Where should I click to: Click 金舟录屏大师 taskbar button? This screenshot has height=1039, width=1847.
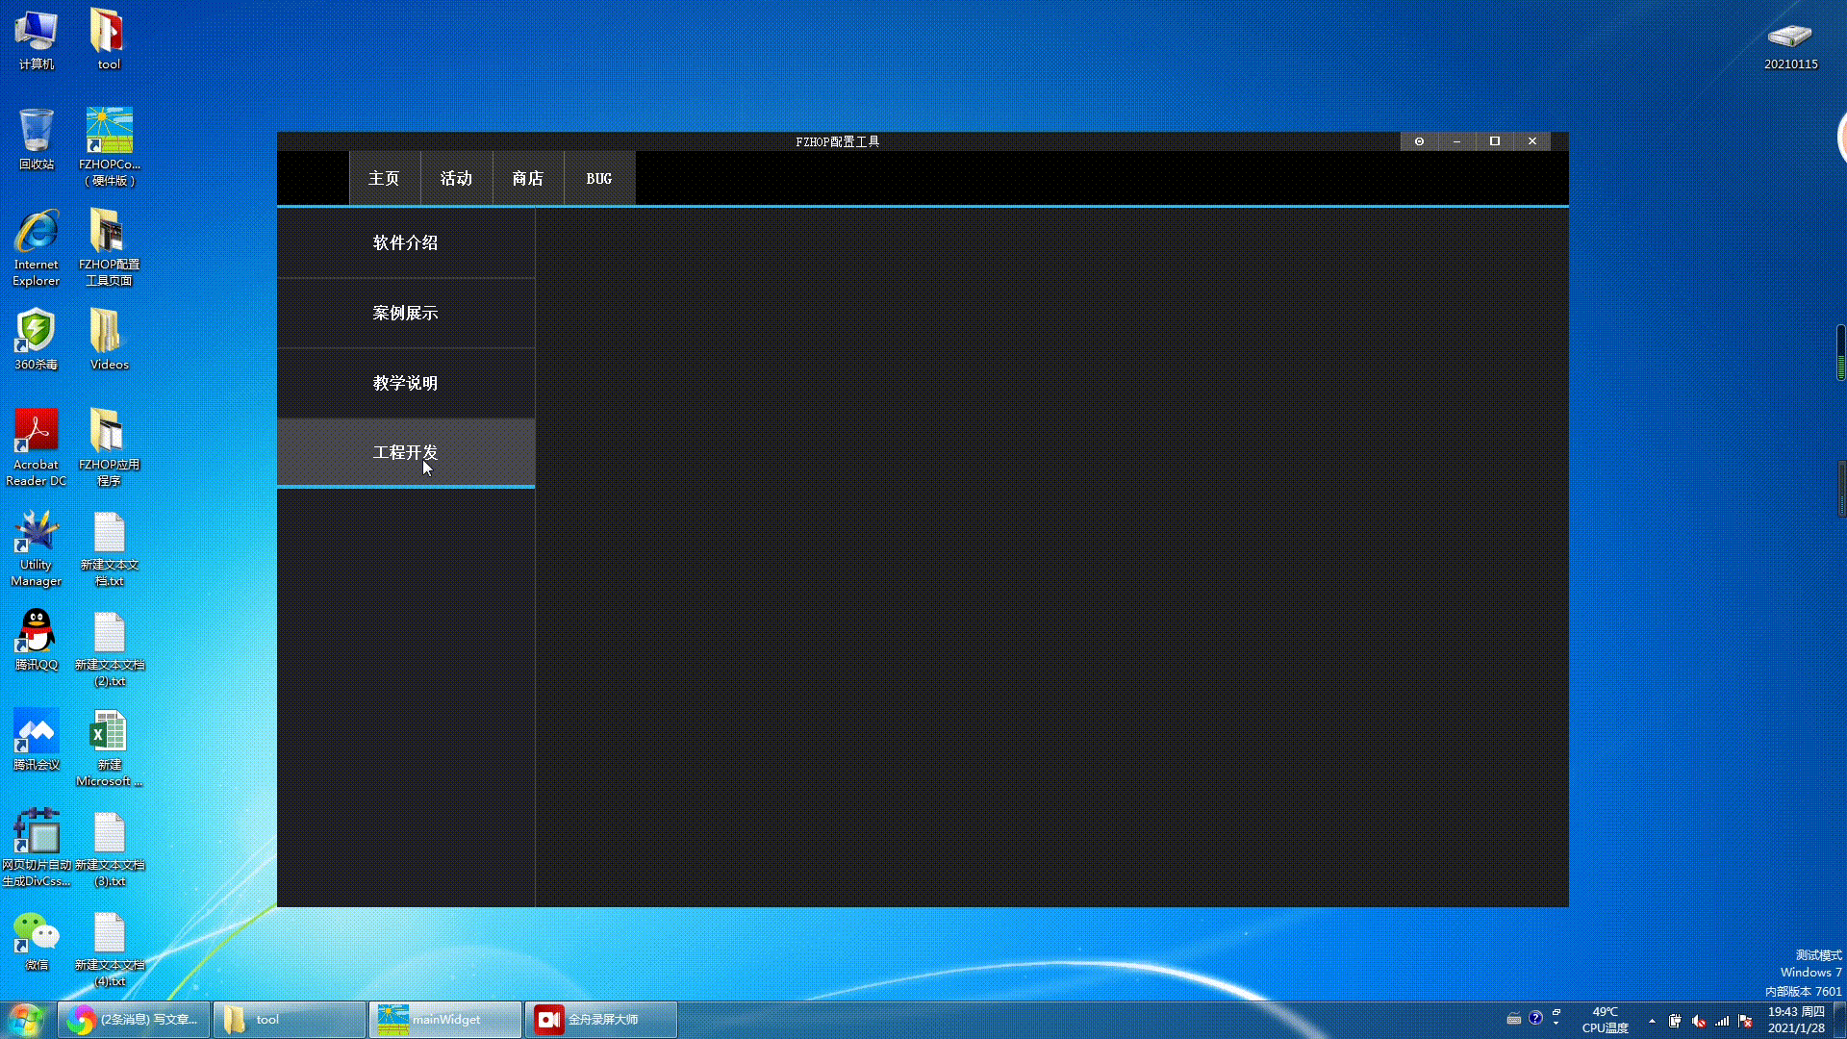coord(600,1020)
